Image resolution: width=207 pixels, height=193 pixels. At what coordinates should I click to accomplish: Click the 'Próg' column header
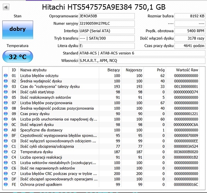(x=161, y=70)
